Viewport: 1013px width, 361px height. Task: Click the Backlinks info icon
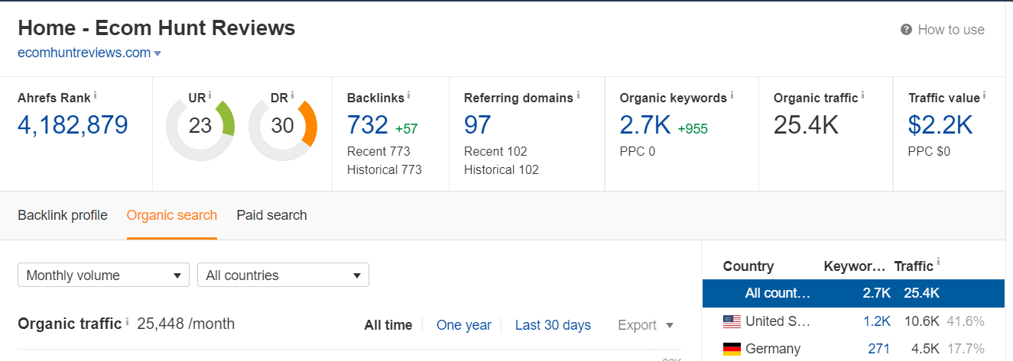click(409, 96)
